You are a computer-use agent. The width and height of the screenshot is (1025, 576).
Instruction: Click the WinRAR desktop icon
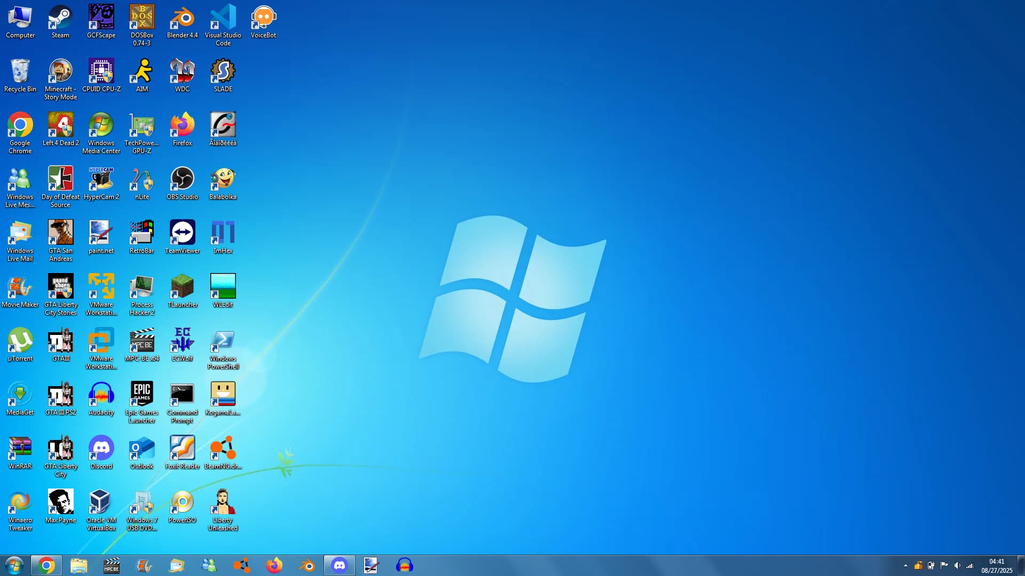click(x=20, y=449)
